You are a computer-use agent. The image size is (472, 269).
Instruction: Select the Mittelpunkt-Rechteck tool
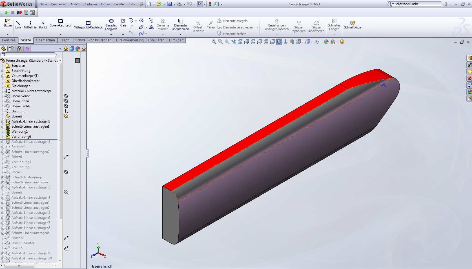(x=88, y=25)
